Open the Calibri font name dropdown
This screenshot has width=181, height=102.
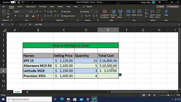pos(29,12)
